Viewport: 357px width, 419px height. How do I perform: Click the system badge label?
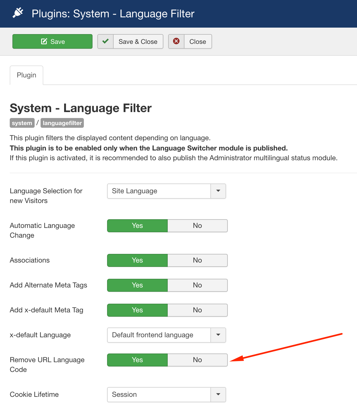[22, 123]
